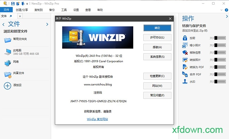Click the blue help question mark icon
The height and width of the screenshot is (139, 229).
[226, 10]
